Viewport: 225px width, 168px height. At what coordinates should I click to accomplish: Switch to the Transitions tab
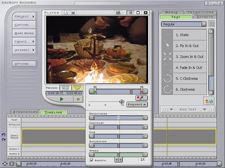pyautogui.click(x=200, y=13)
